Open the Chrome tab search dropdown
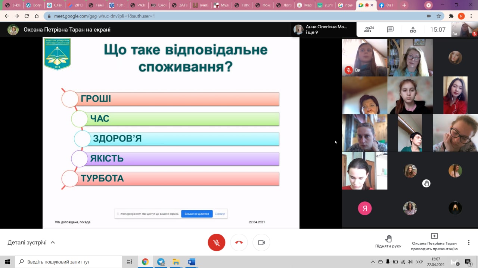This screenshot has width=478, height=268. coord(429,5)
